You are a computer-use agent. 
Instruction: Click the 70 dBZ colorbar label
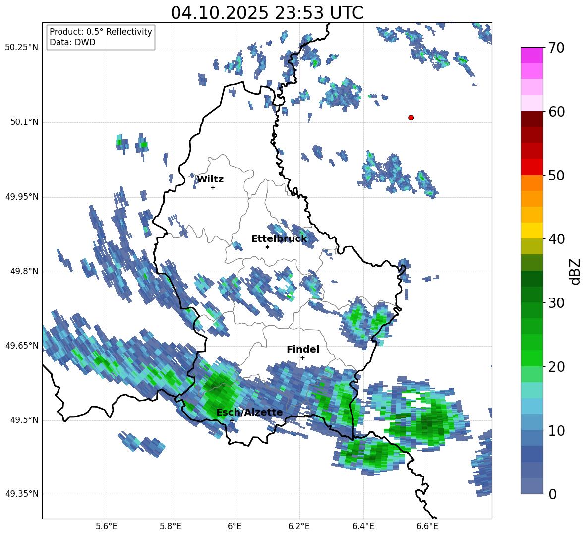[556, 48]
